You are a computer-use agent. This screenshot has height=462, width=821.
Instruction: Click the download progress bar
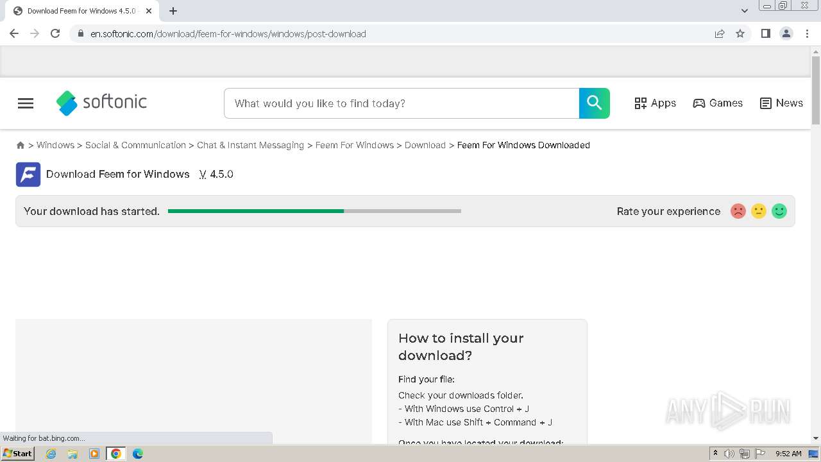point(314,211)
